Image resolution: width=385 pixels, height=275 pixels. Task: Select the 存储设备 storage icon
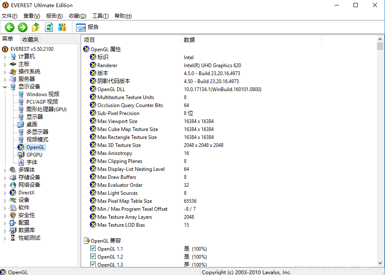point(13,177)
